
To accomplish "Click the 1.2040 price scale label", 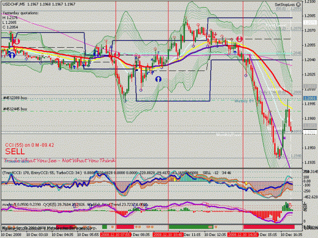I will point(310,60).
